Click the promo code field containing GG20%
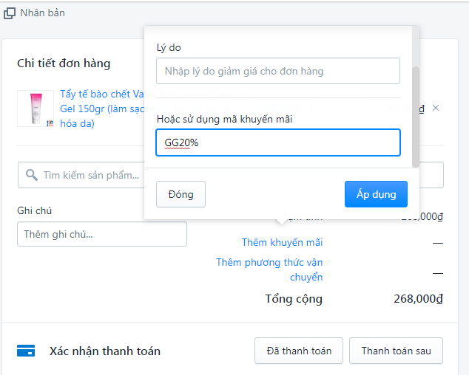The width and height of the screenshot is (469, 375). (x=277, y=142)
